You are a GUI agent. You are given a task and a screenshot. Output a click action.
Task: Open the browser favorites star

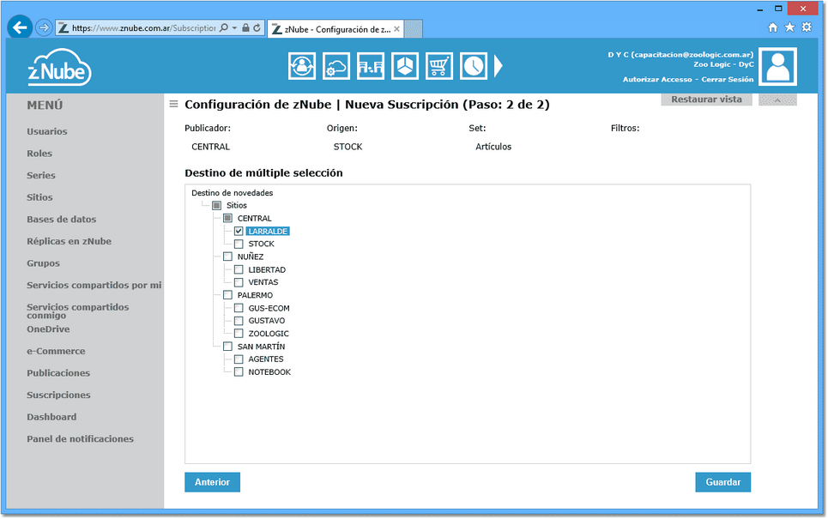789,27
